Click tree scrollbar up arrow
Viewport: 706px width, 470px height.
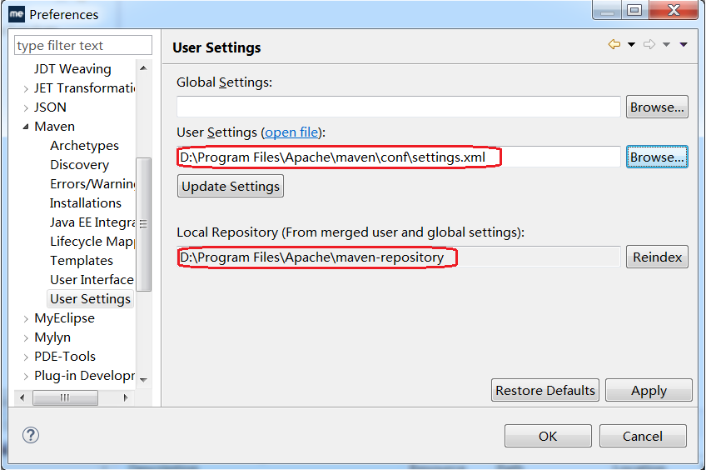(144, 68)
